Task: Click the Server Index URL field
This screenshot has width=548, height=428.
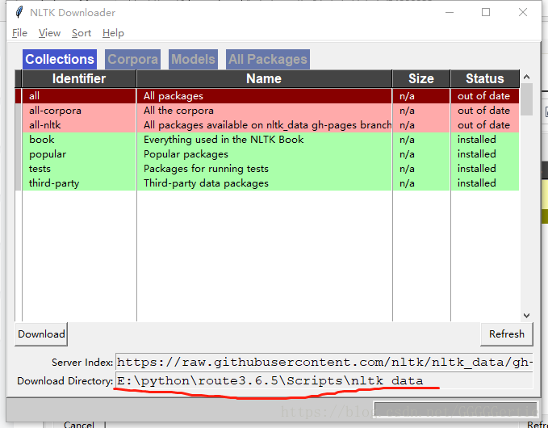Action: 324,363
